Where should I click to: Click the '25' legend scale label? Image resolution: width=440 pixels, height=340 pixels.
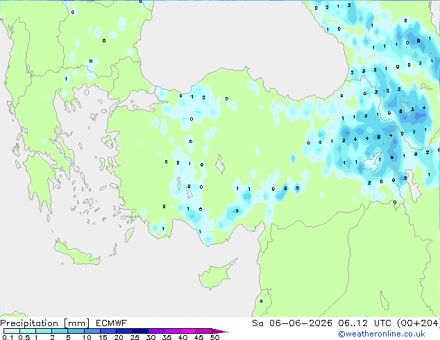[x=135, y=337]
